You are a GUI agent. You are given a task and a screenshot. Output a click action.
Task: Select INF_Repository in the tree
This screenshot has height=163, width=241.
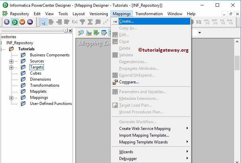(20, 43)
